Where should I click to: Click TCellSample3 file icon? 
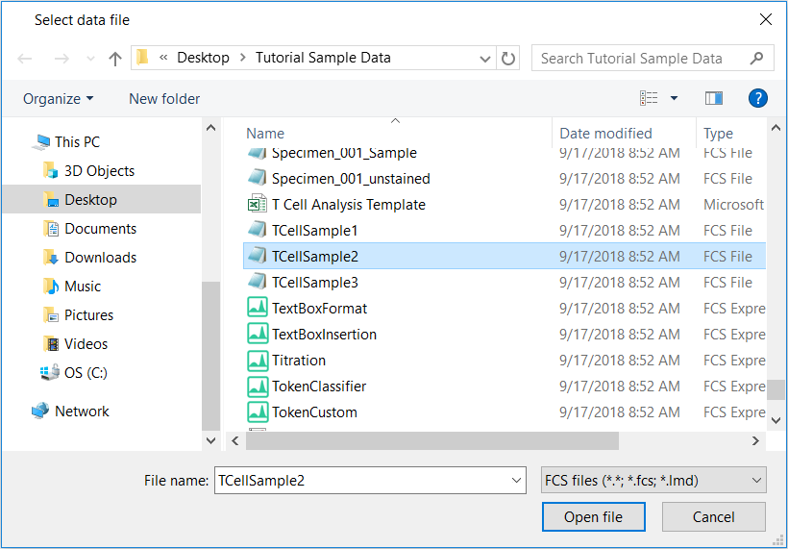point(258,282)
